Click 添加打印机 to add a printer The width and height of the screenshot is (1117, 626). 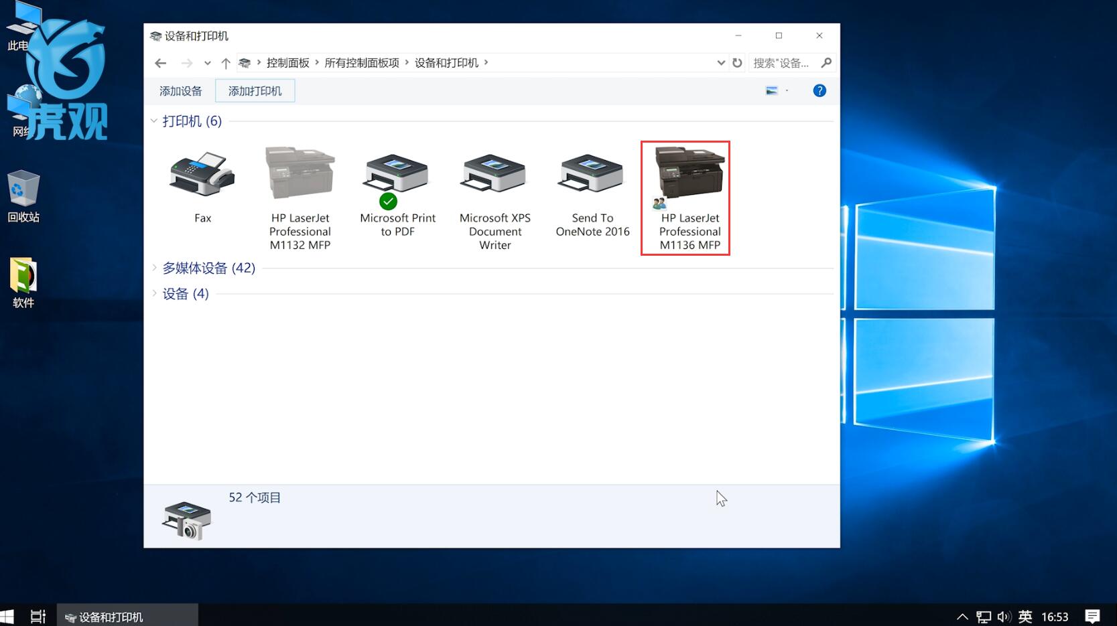click(255, 91)
